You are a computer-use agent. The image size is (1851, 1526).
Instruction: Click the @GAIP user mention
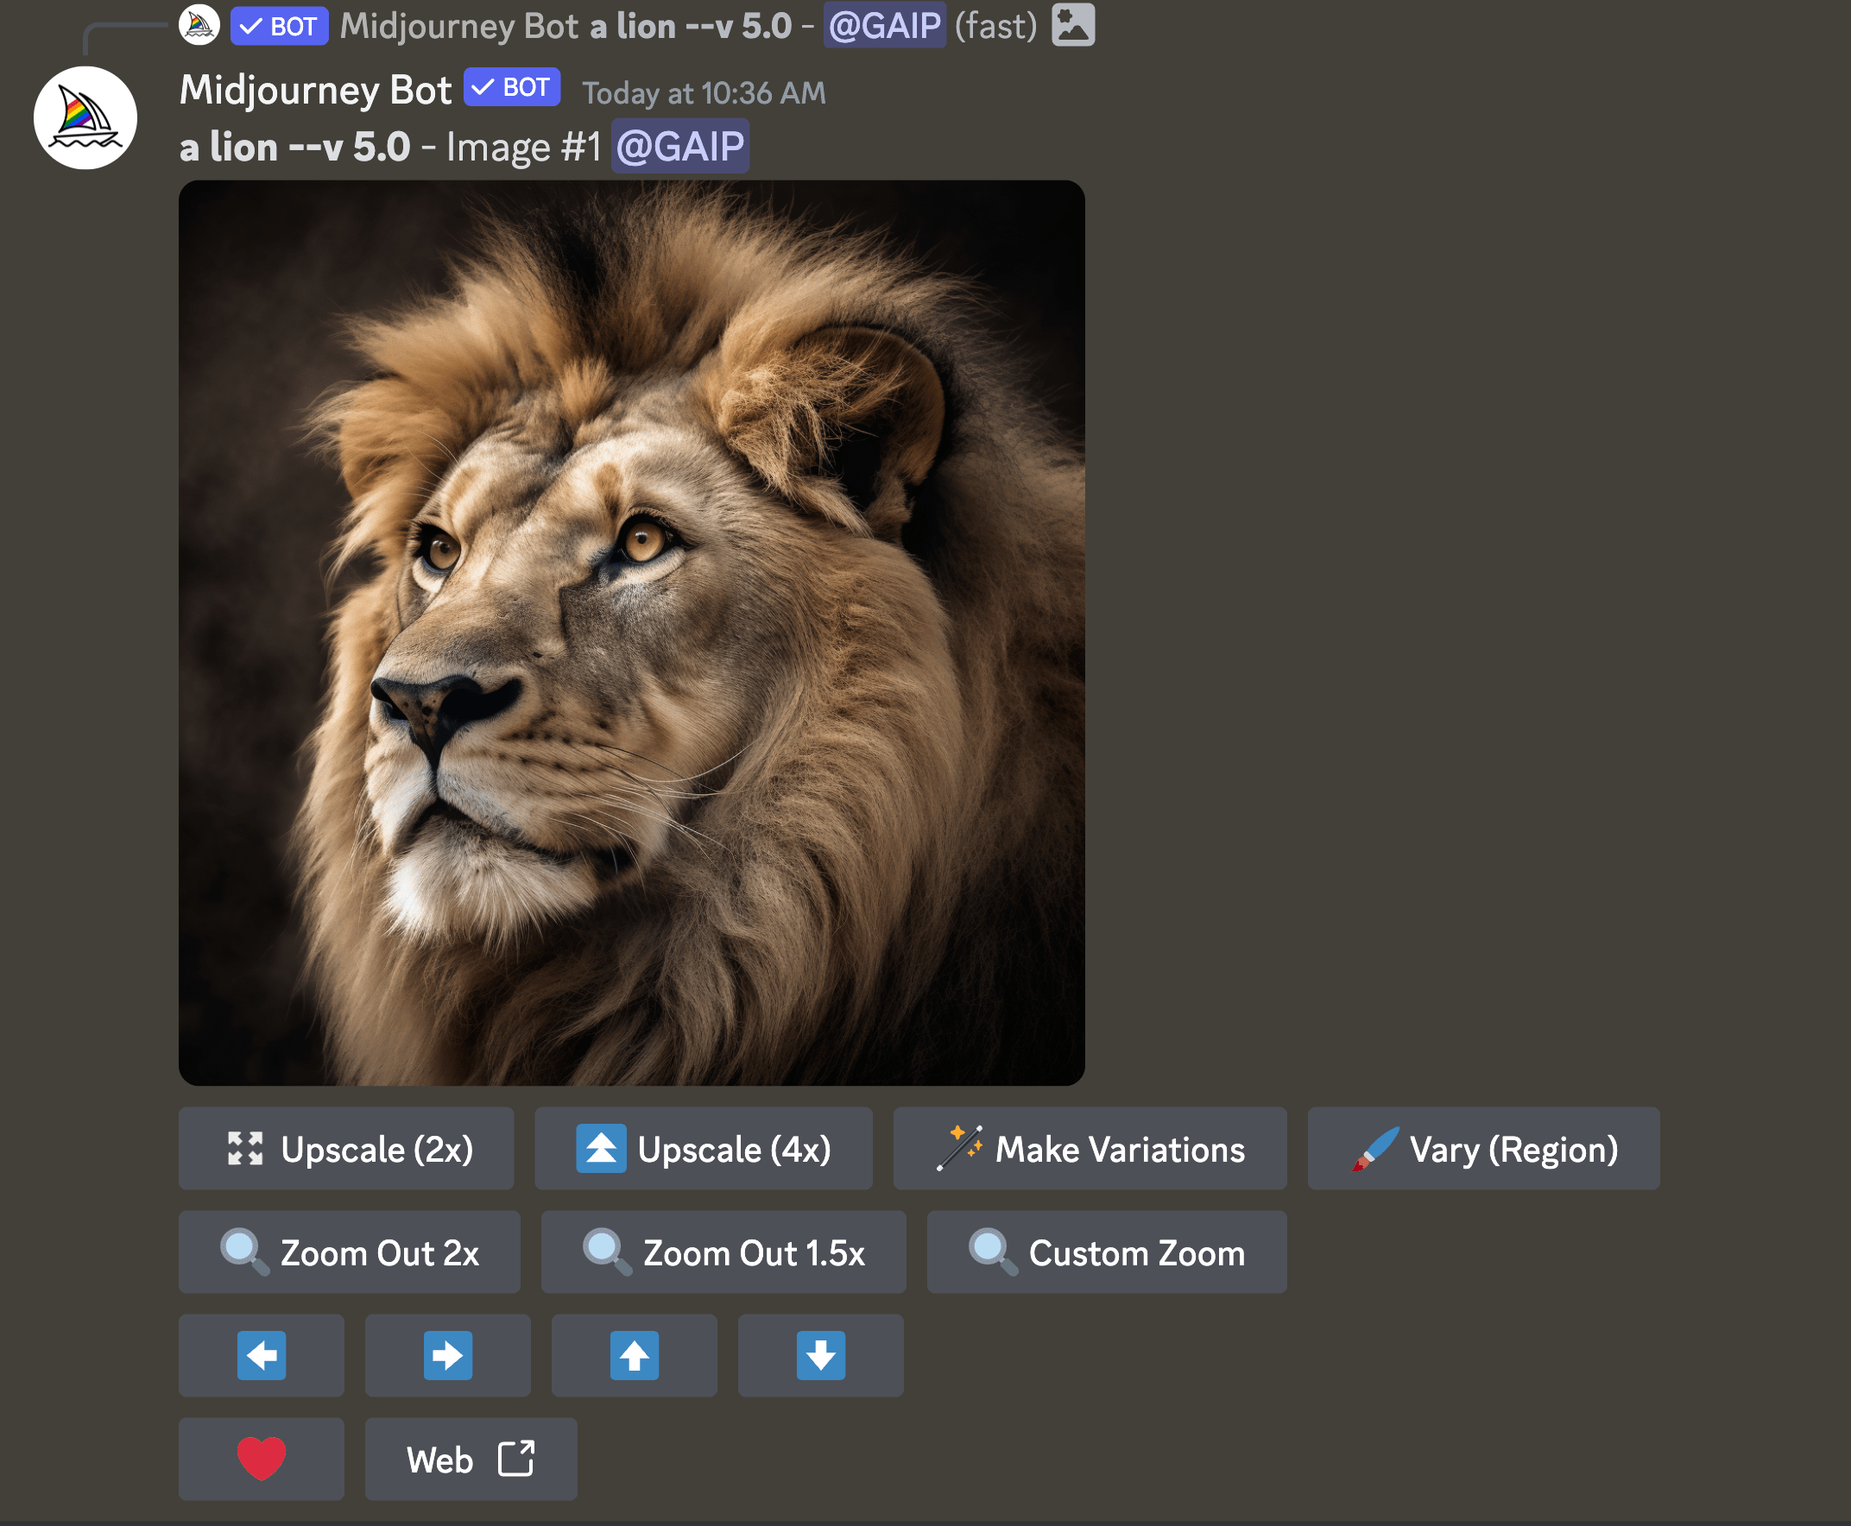click(x=679, y=147)
